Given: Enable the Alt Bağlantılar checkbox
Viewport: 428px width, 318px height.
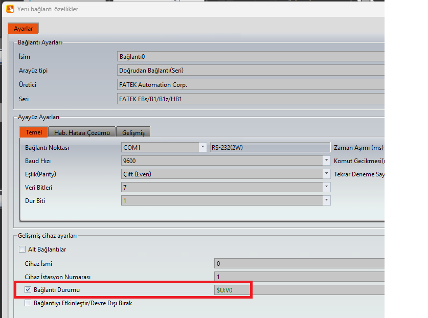Looking at the screenshot, I should pos(22,249).
